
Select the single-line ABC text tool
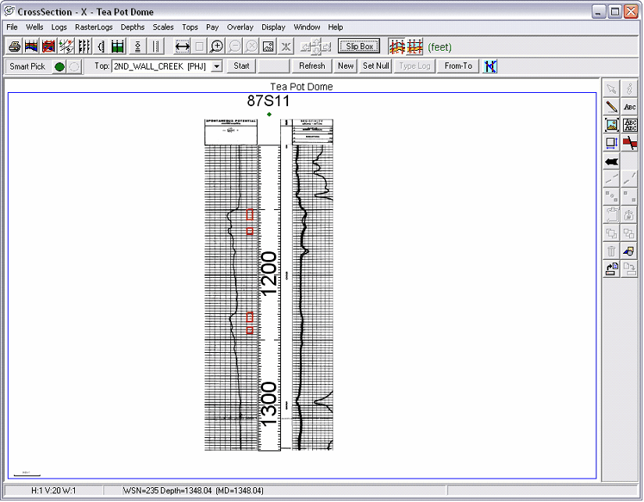630,106
